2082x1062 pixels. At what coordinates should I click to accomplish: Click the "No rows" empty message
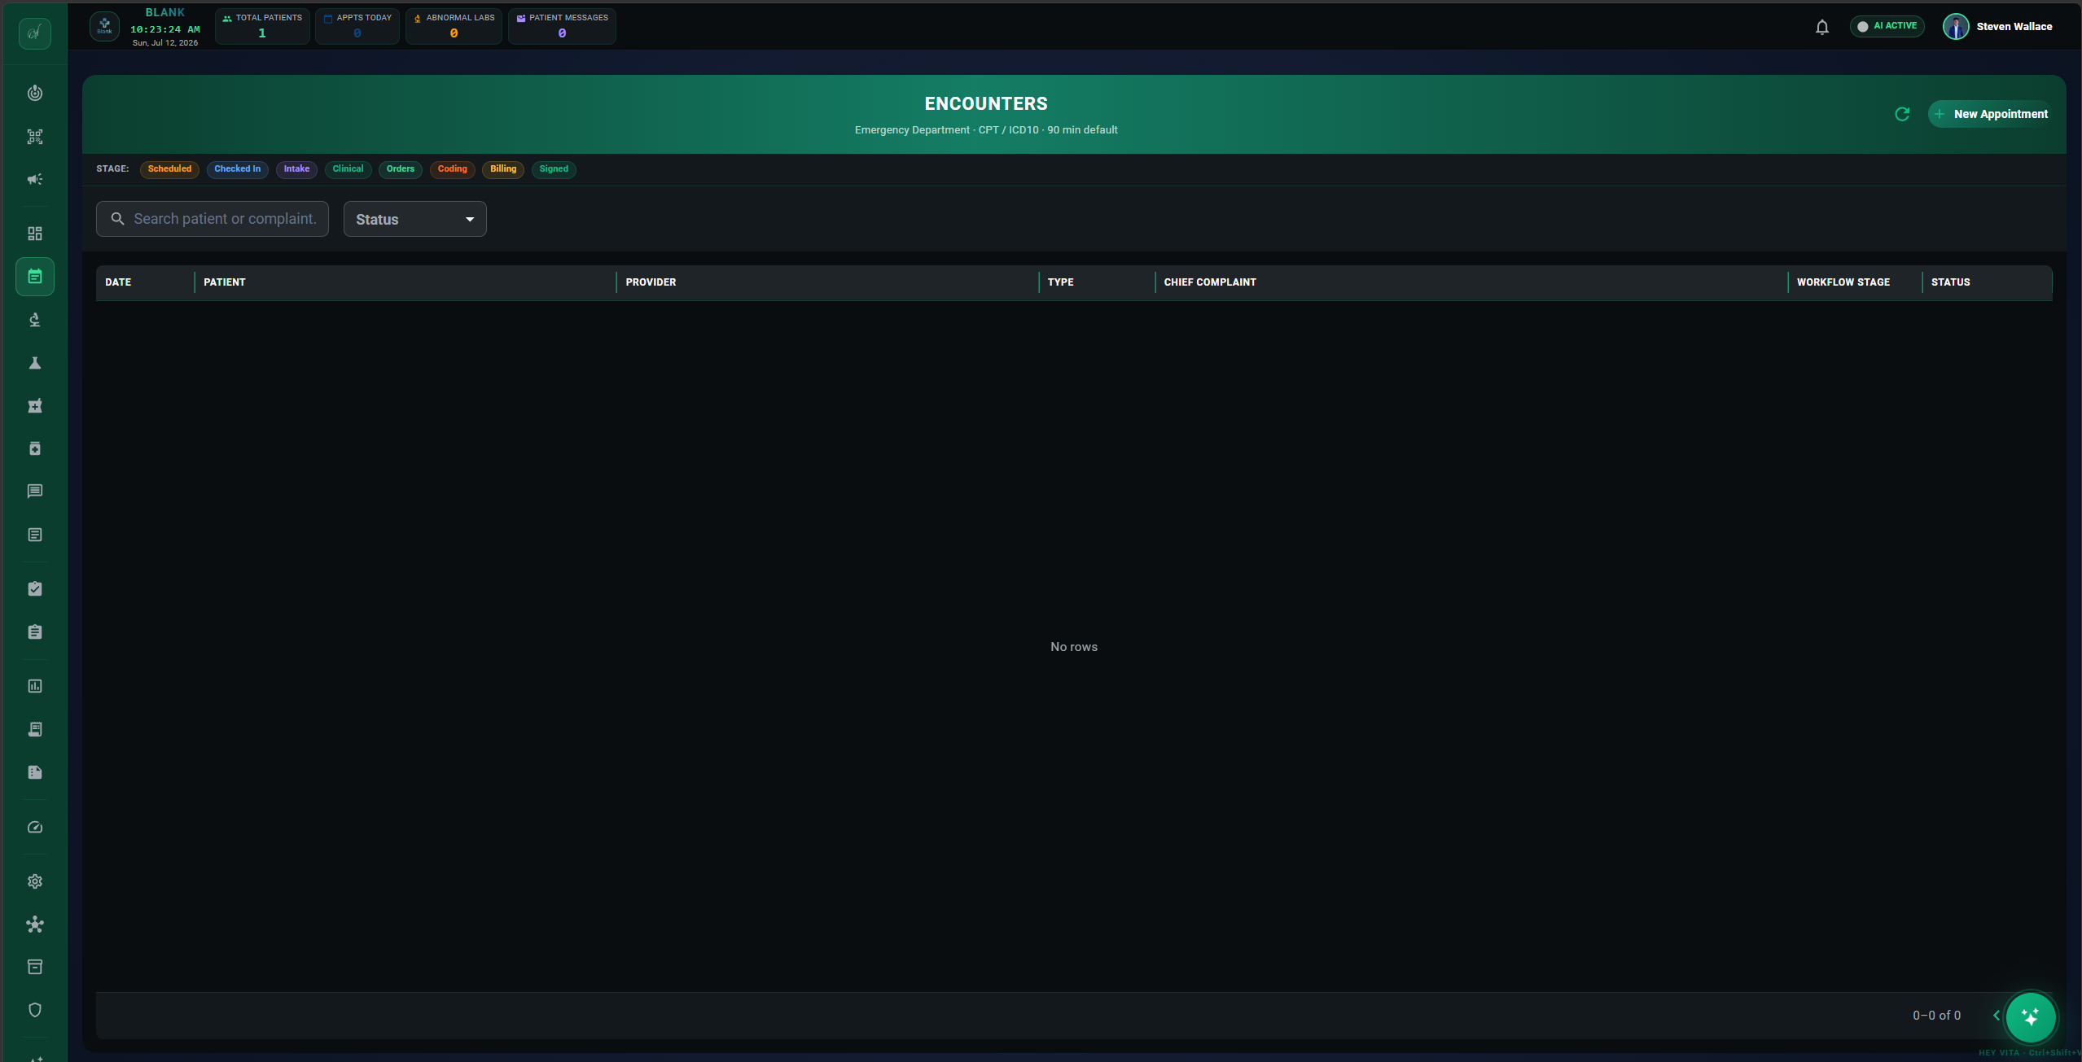click(x=1074, y=647)
